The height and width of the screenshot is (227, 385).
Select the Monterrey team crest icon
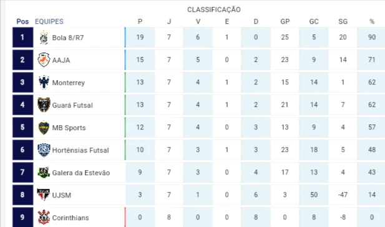coord(44,82)
